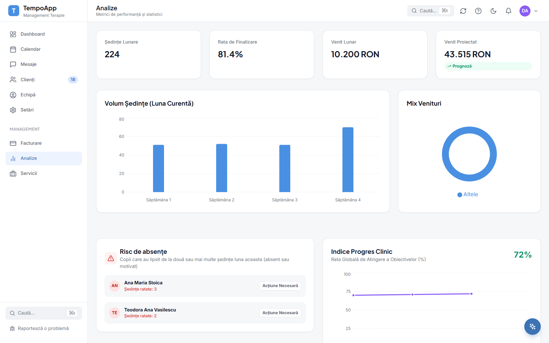Click the sidebar Caută search field
This screenshot has height=343, width=549.
[x=44, y=313]
